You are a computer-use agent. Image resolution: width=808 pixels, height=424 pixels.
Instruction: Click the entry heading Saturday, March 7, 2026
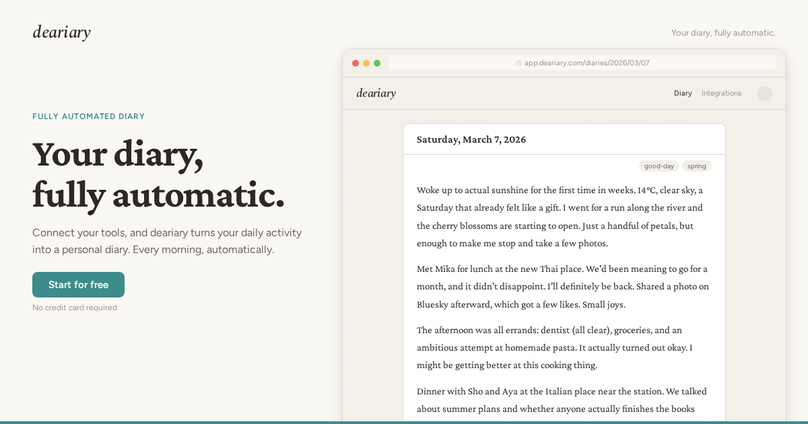[x=471, y=139]
